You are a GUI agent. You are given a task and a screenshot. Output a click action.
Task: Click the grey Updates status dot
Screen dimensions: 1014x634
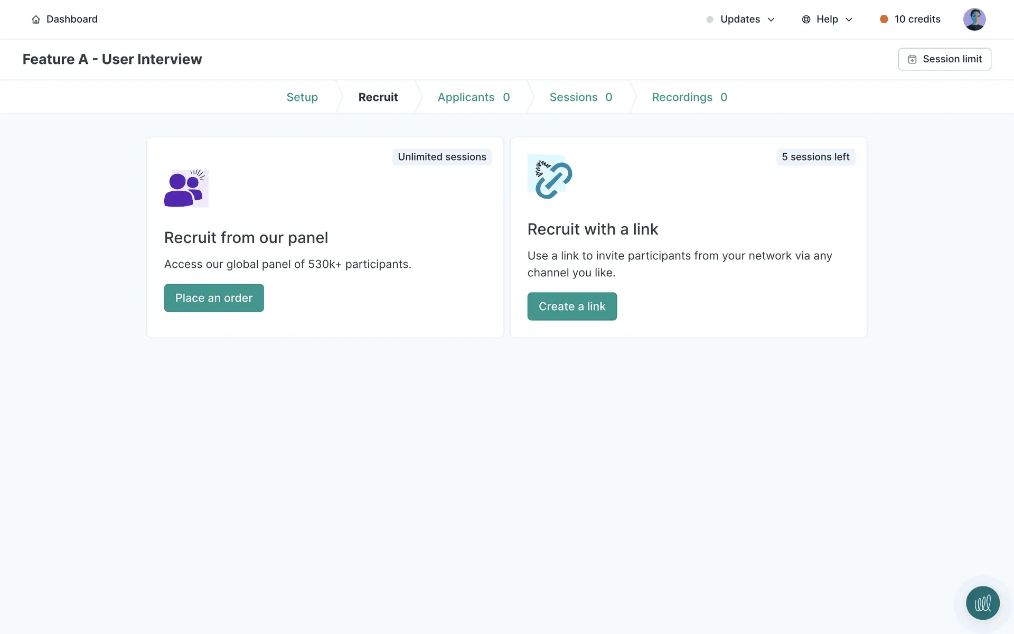pos(709,20)
